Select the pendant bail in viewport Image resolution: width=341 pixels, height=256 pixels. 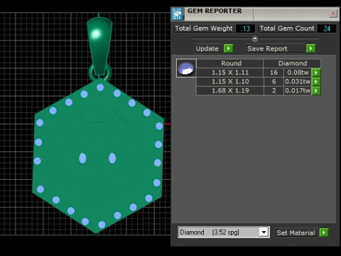(99, 46)
